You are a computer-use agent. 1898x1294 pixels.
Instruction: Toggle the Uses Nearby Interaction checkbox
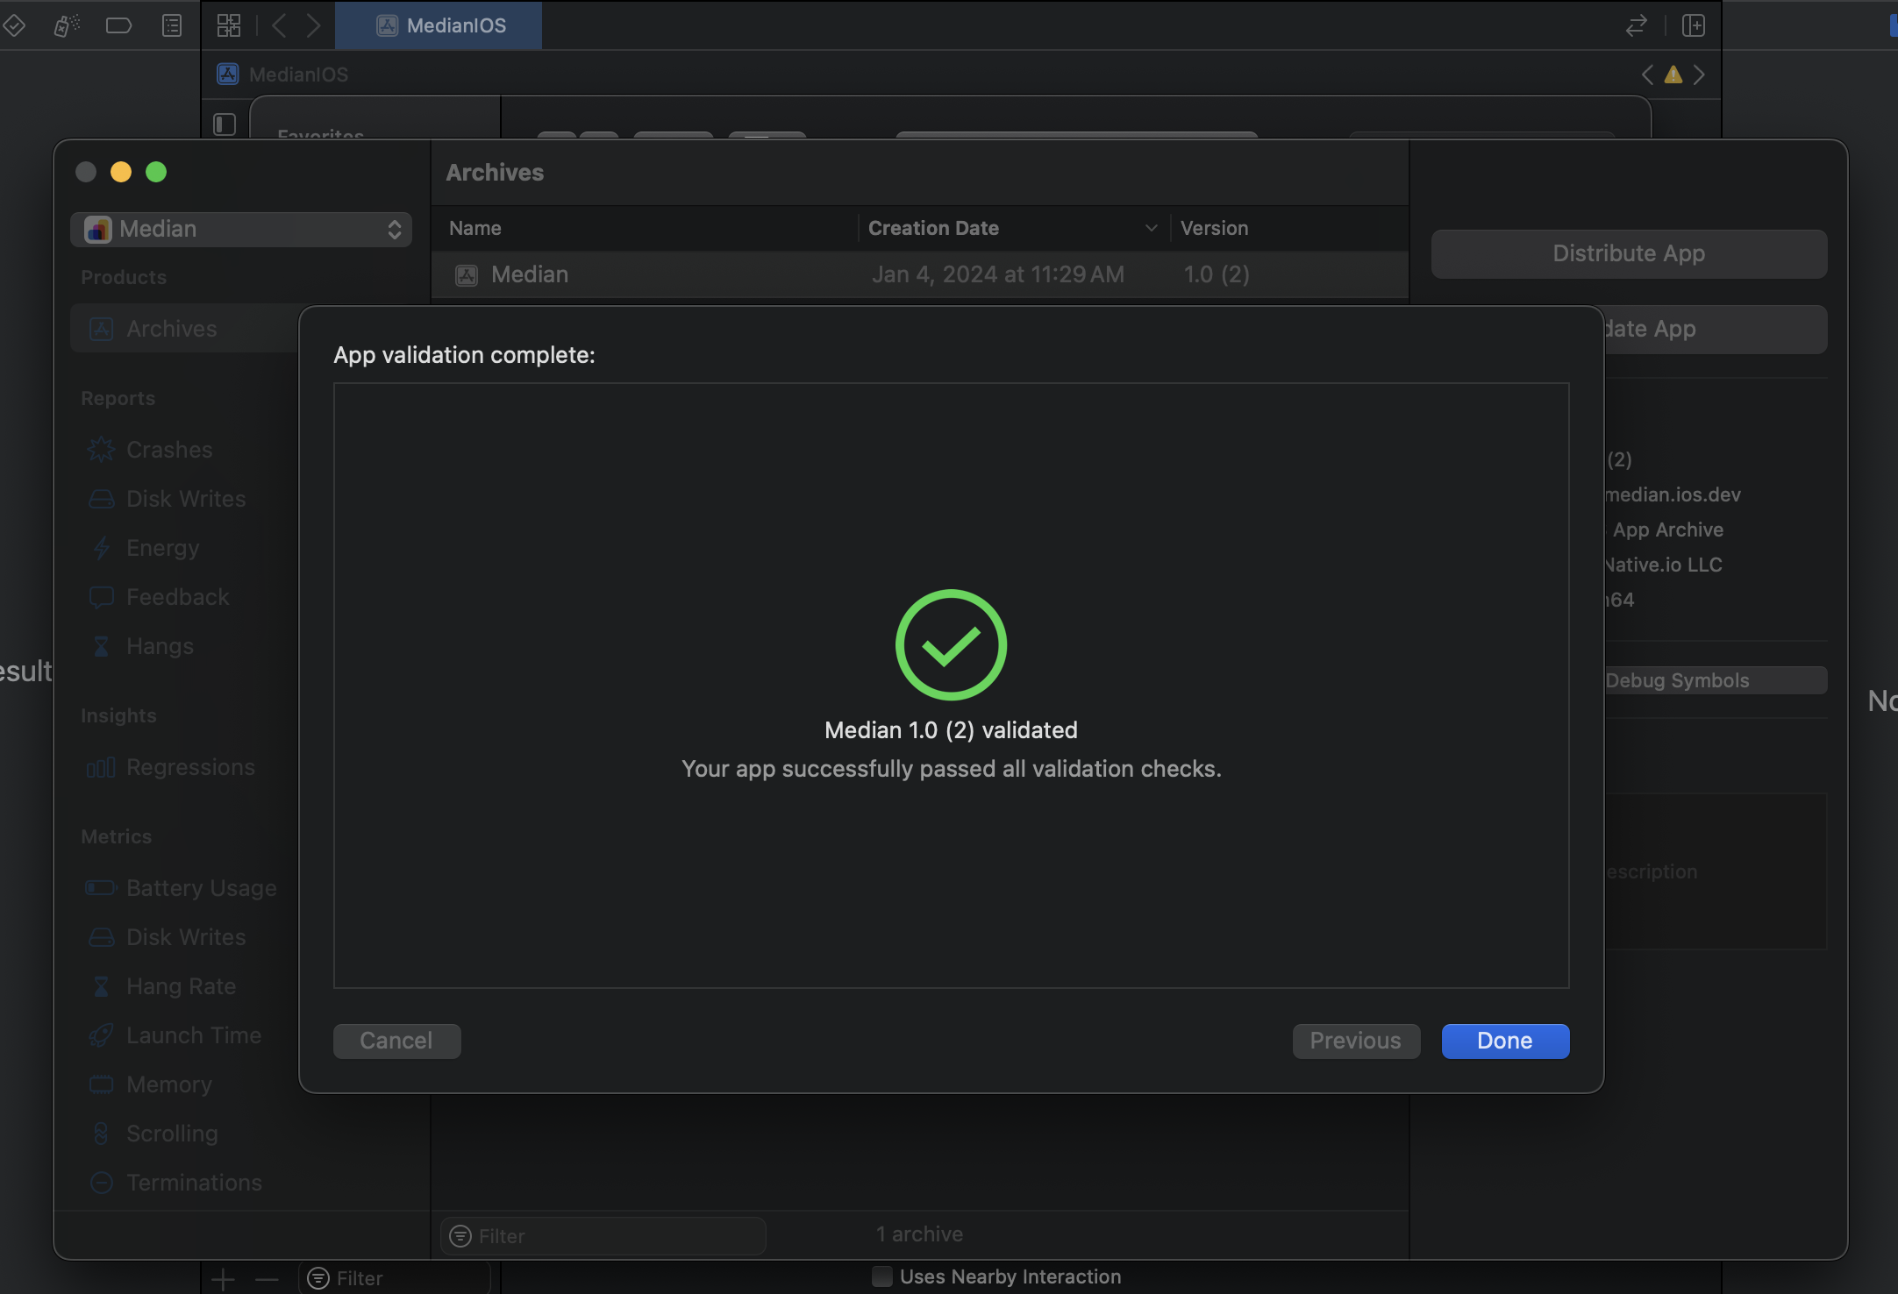(x=882, y=1276)
